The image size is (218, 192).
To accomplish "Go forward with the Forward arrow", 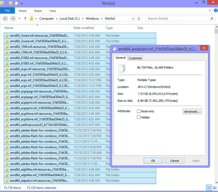I will tap(13, 18).
